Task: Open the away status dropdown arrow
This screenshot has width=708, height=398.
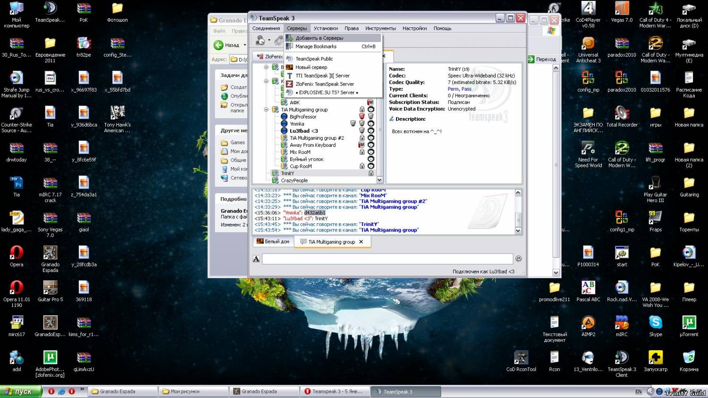Action: coord(269,41)
